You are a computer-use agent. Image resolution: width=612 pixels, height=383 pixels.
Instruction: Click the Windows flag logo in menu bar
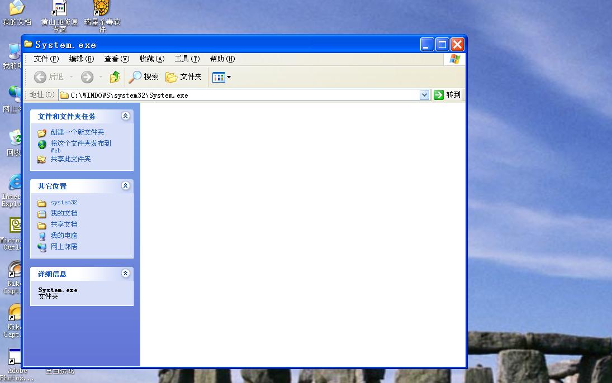[x=454, y=59]
